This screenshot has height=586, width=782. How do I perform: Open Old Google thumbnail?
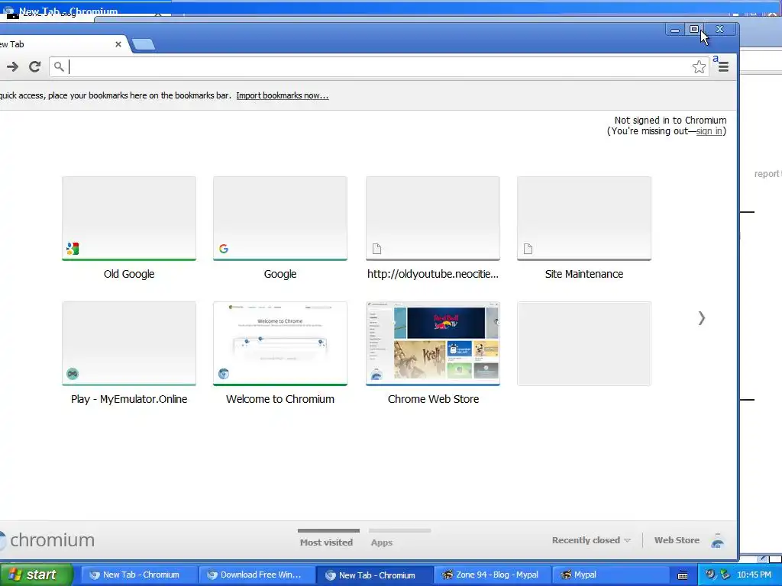[128, 218]
